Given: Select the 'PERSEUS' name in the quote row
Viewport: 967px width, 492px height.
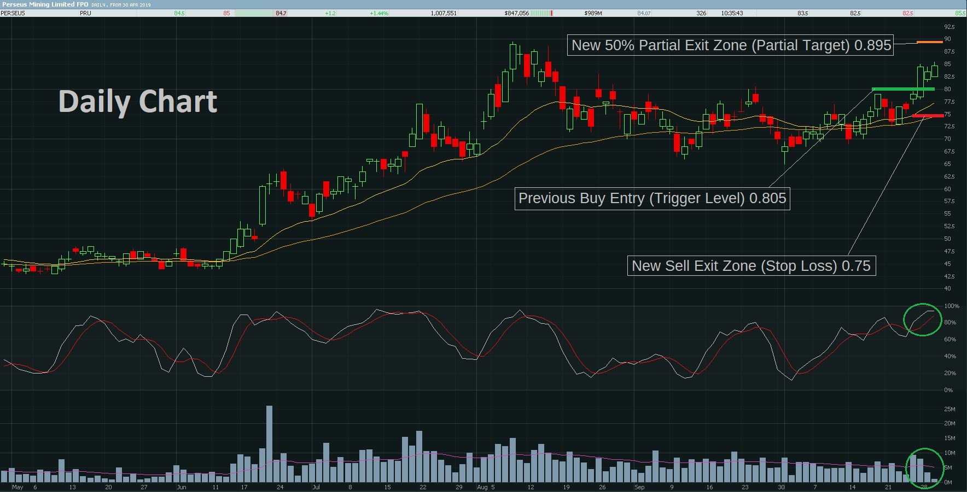Looking at the screenshot, I should pyautogui.click(x=13, y=13).
